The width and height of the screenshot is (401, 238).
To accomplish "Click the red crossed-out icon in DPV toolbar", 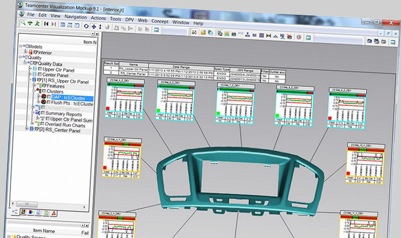I will click(289, 36).
